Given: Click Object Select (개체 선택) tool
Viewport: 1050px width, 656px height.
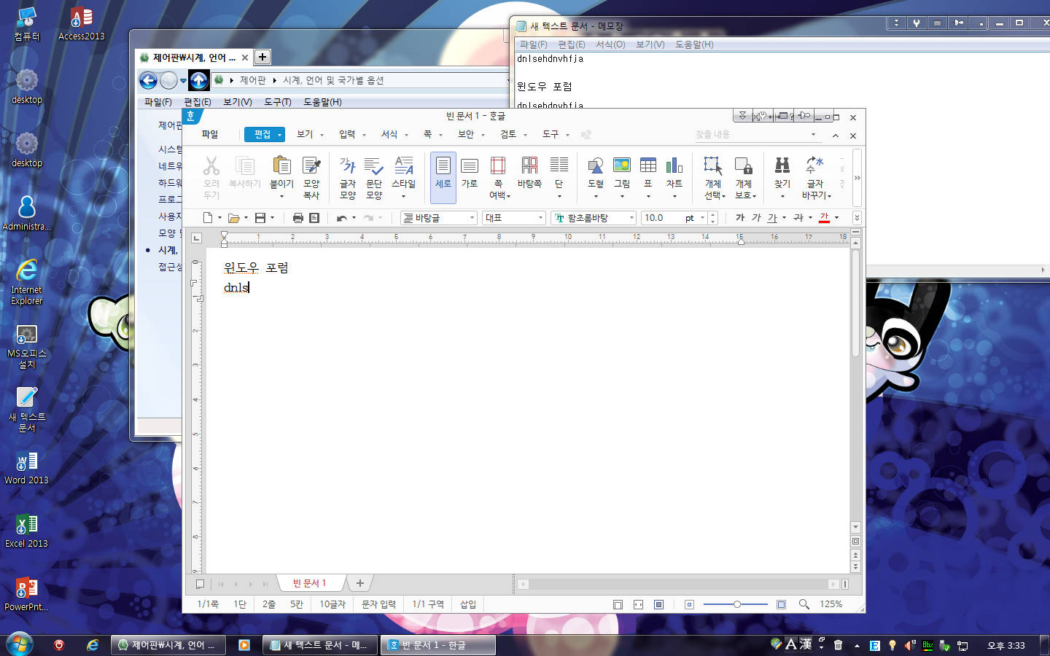Looking at the screenshot, I should [x=713, y=177].
